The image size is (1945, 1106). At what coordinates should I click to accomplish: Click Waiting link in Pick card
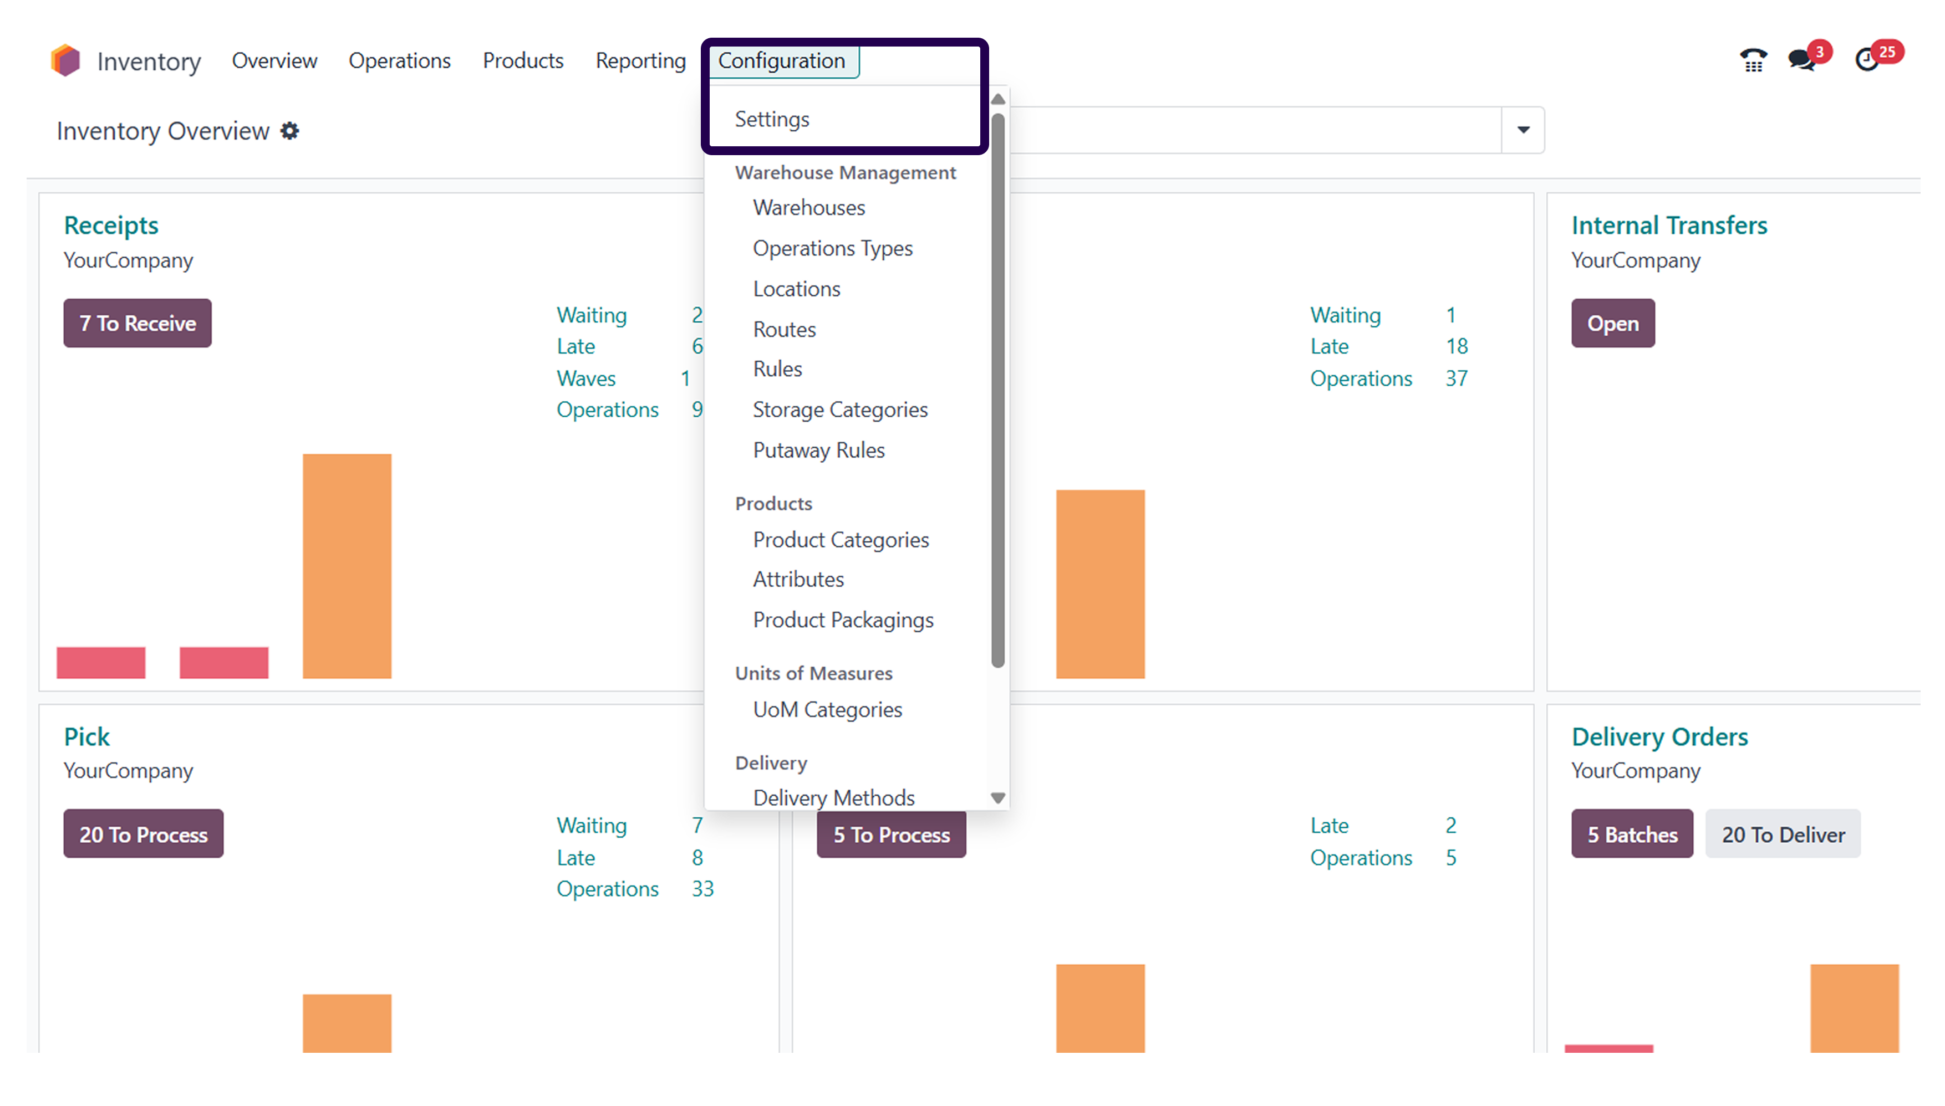(x=592, y=826)
